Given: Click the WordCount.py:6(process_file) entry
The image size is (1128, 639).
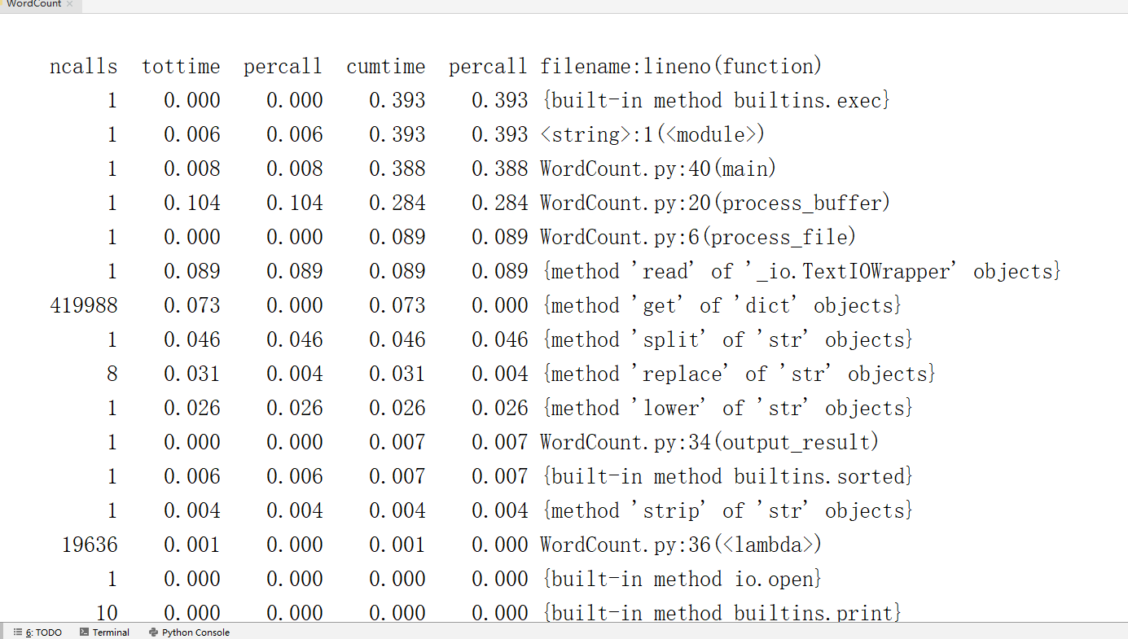Looking at the screenshot, I should coord(698,237).
